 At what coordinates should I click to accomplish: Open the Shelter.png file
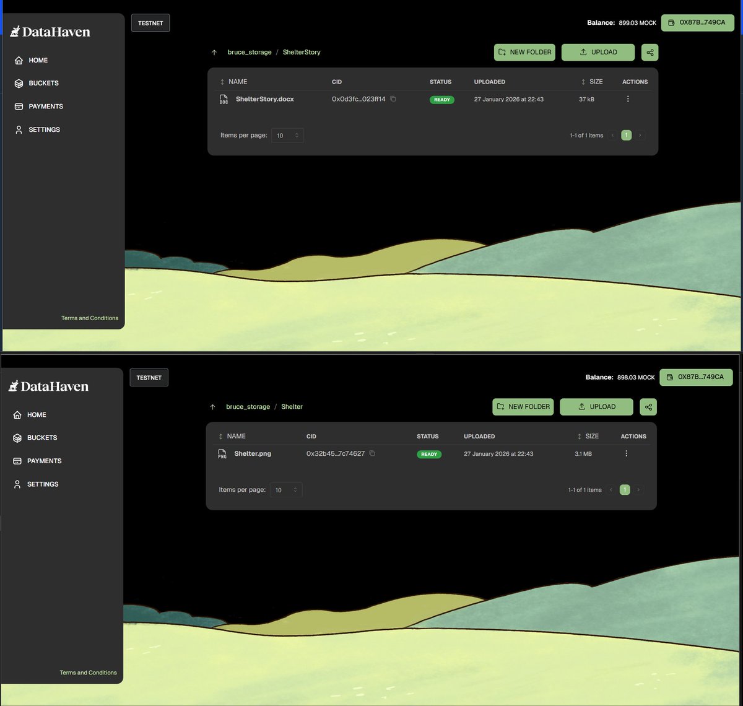(253, 454)
